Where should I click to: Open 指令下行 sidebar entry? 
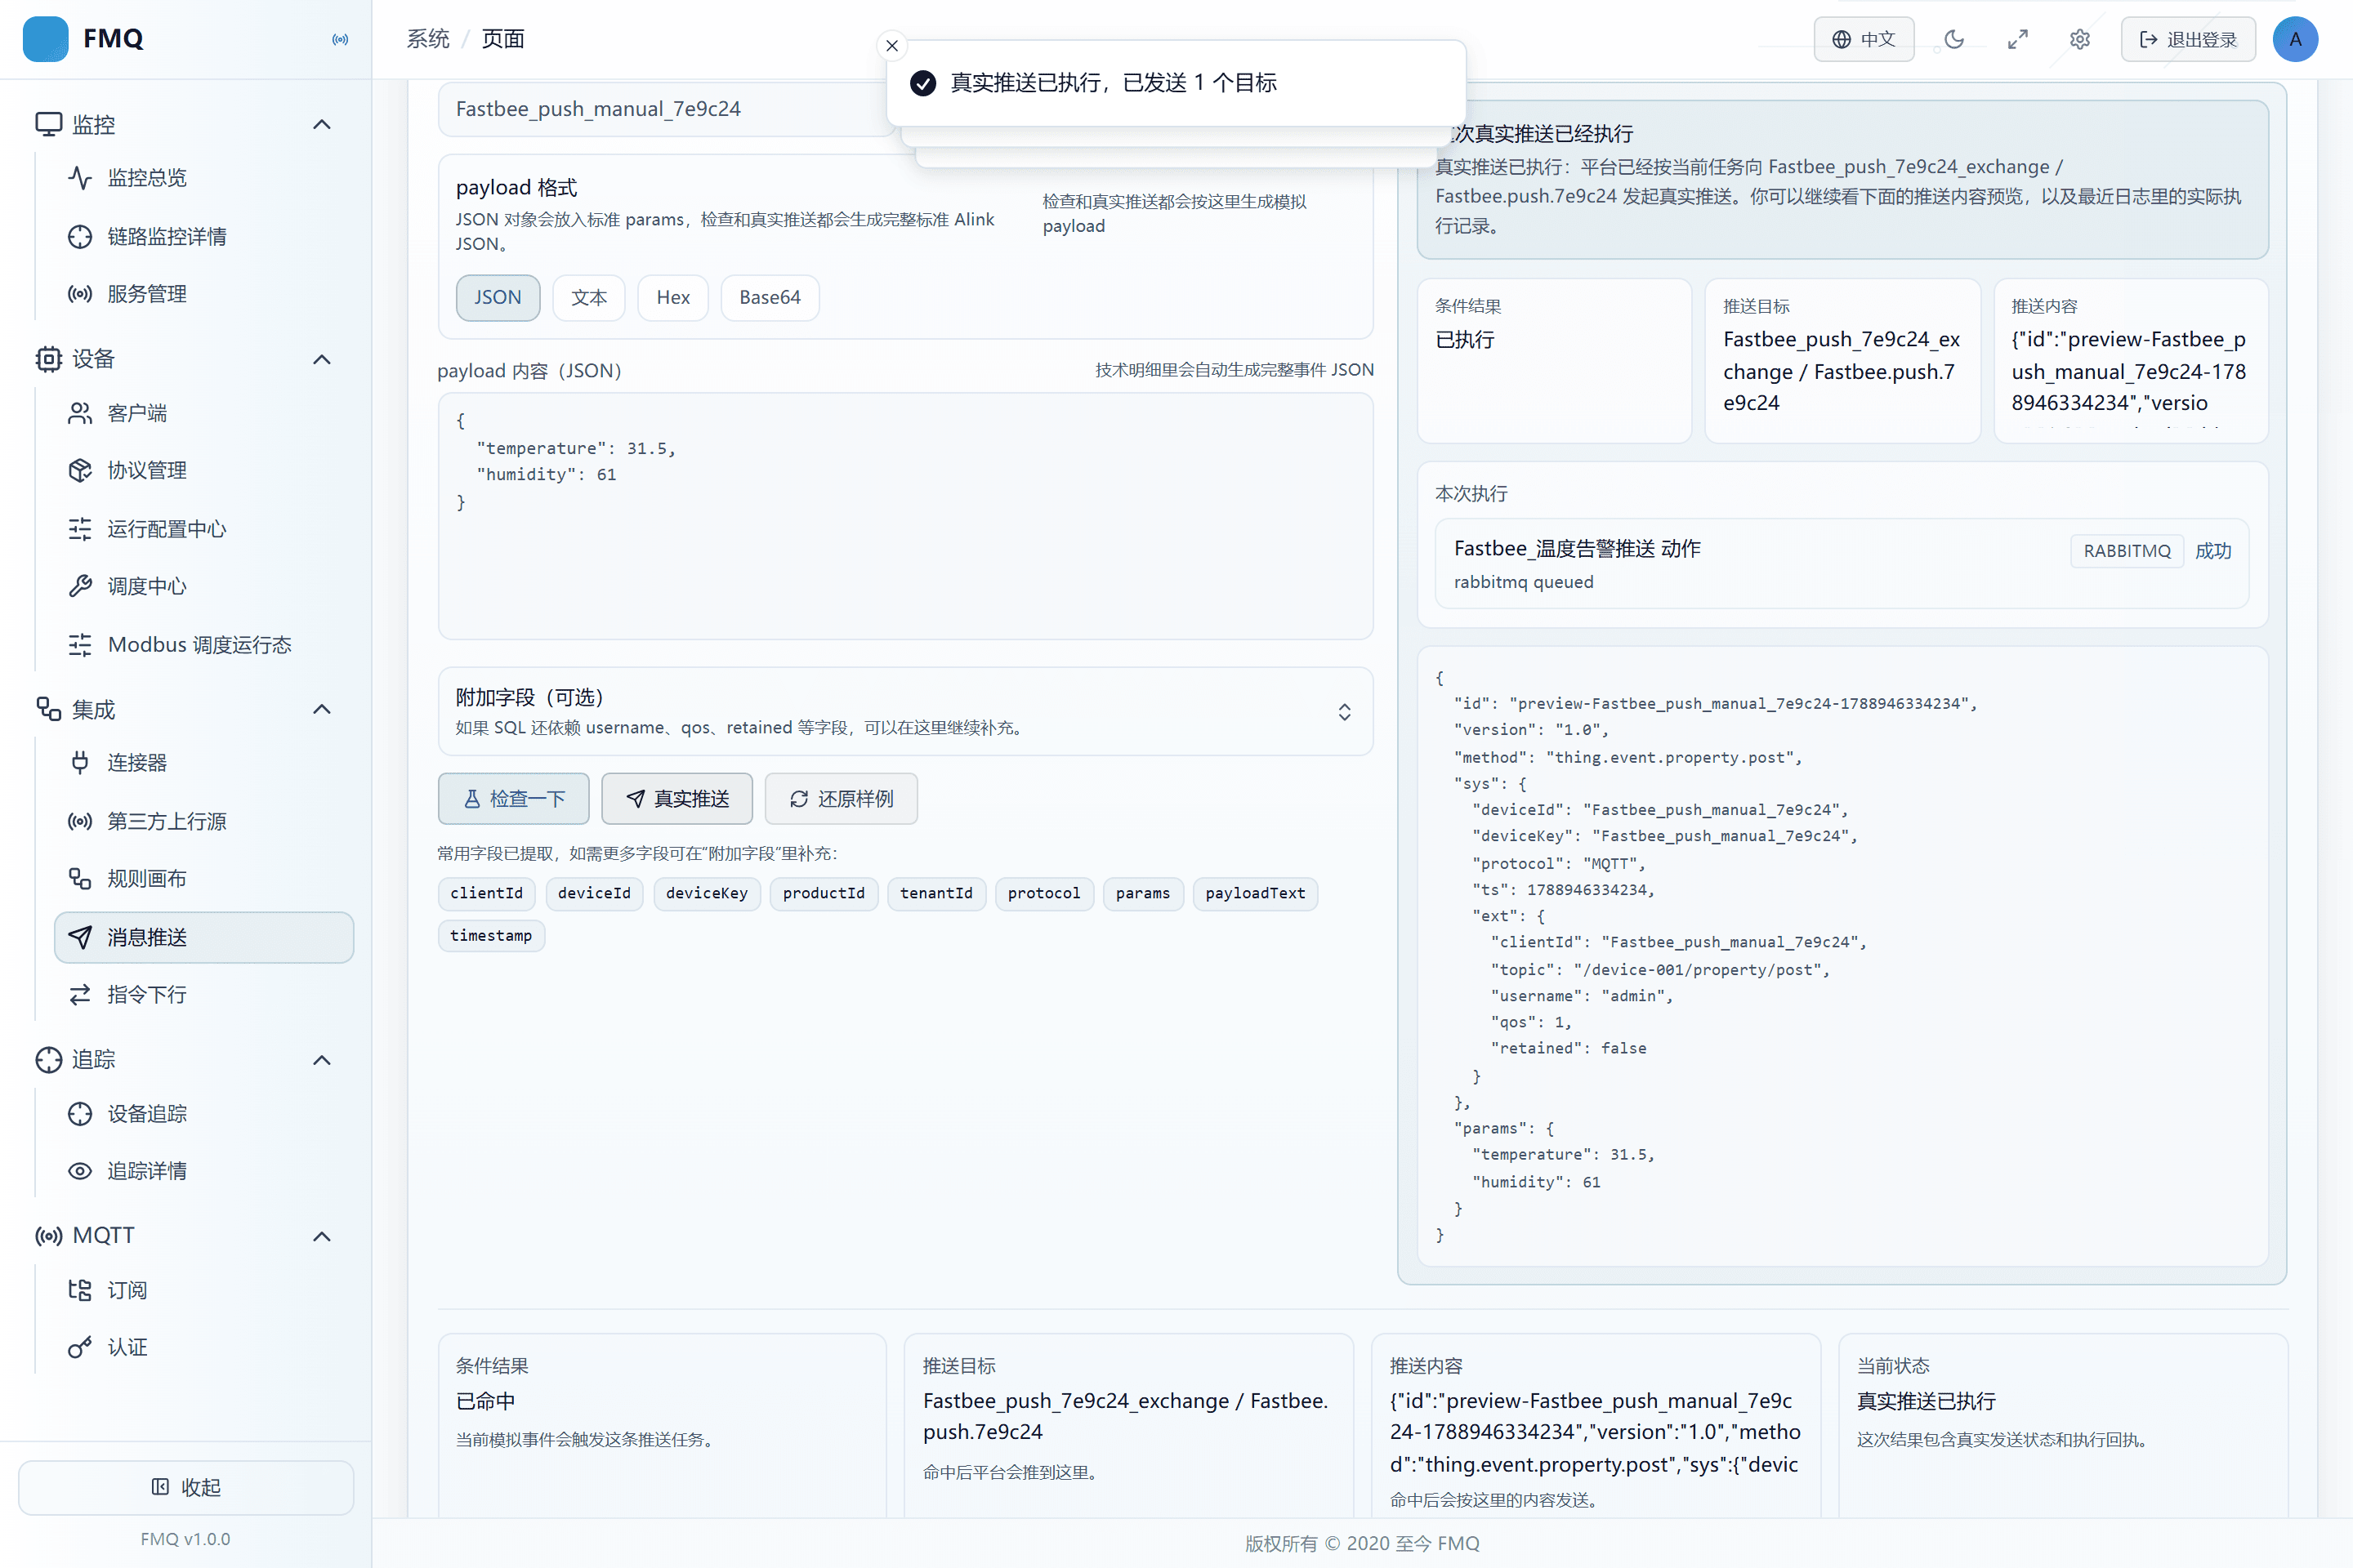[x=203, y=995]
